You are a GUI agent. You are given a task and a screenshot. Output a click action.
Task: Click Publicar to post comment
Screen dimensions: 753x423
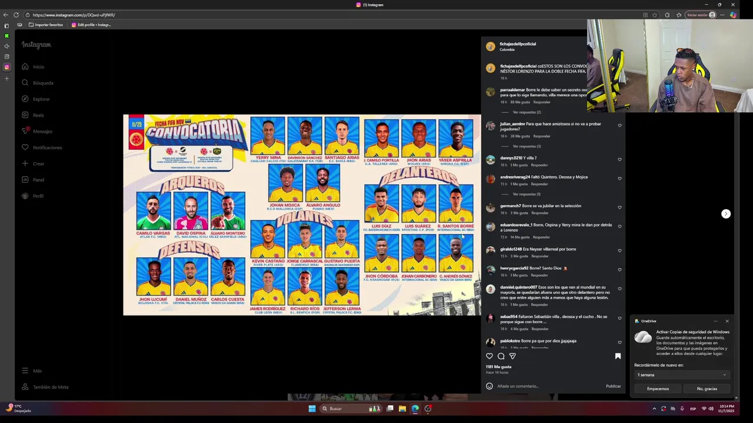613,386
